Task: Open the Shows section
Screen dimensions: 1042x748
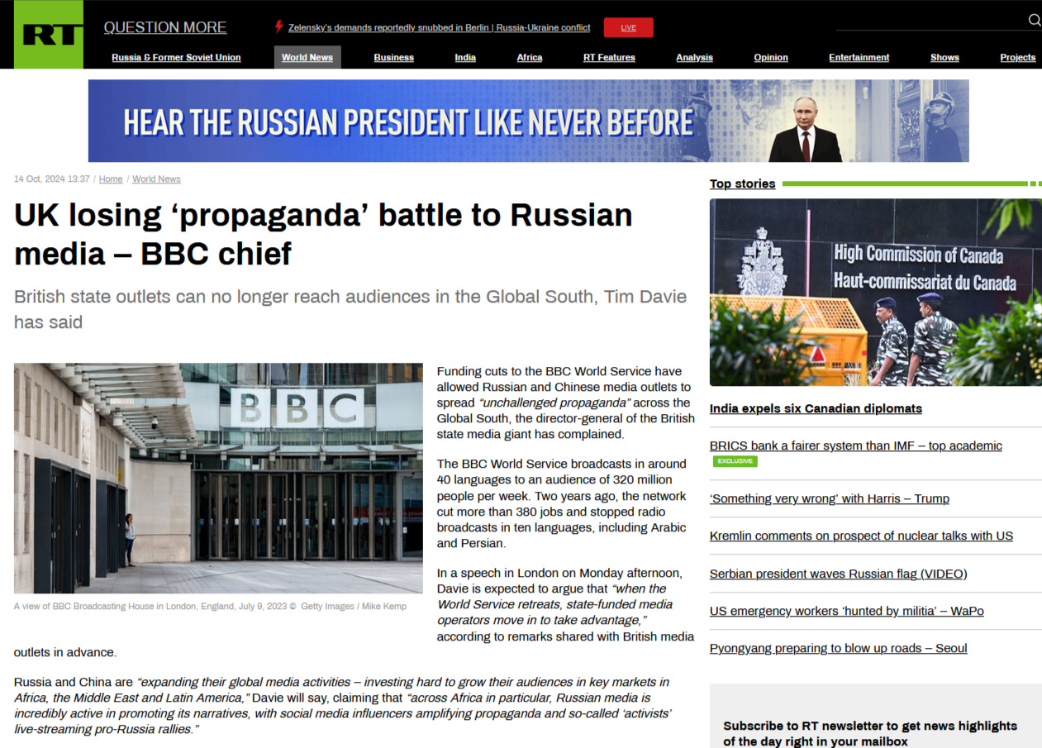Action: [x=944, y=57]
